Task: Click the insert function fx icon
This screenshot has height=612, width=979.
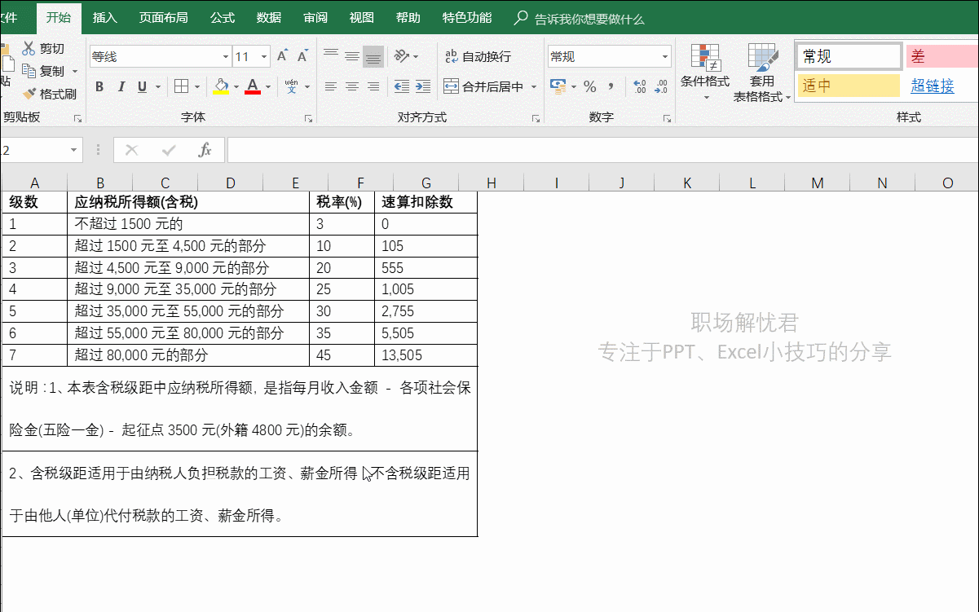Action: pos(205,150)
